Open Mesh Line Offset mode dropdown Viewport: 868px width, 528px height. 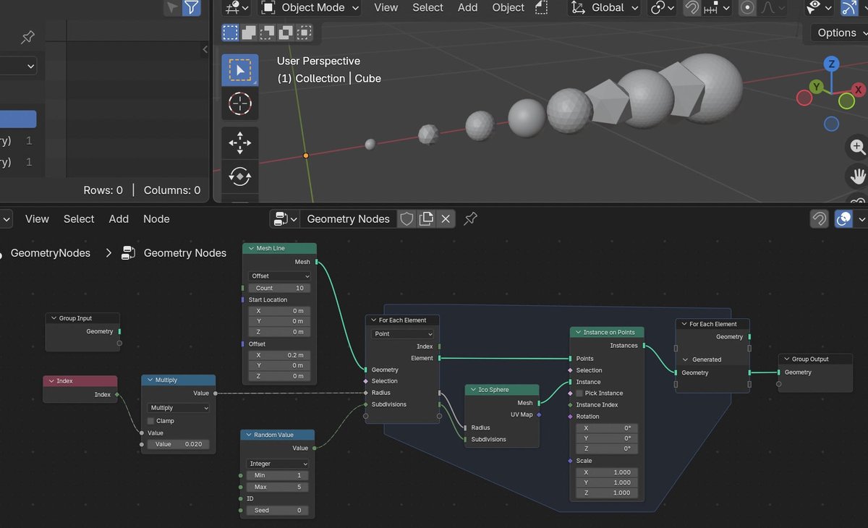click(x=280, y=276)
